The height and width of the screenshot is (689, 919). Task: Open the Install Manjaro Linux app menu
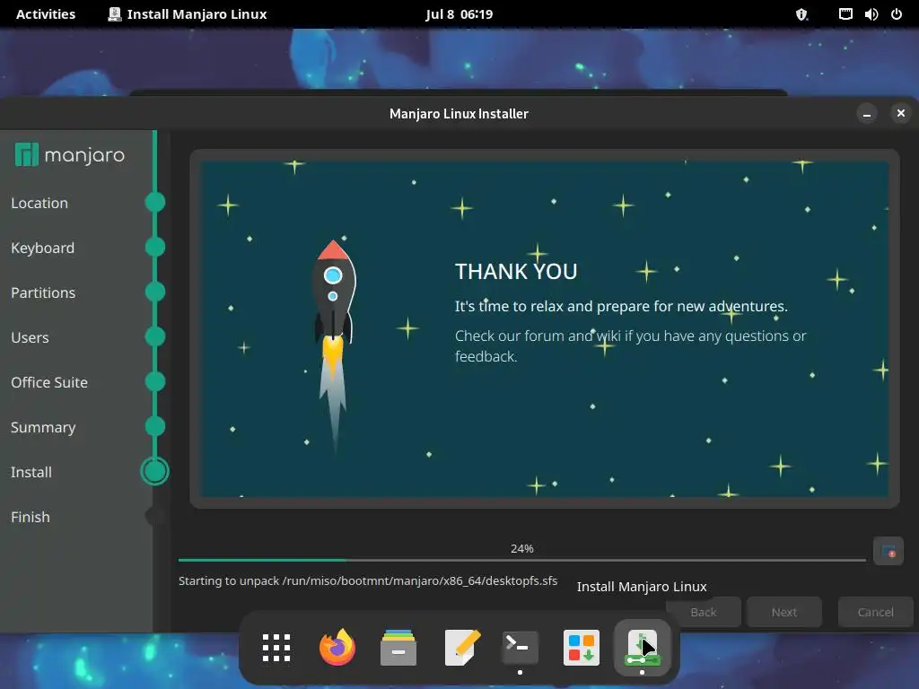188,14
